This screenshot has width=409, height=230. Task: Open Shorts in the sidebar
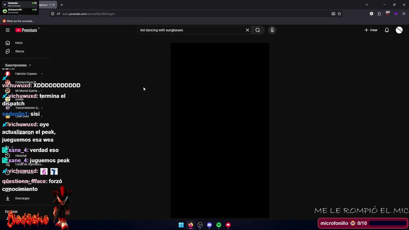tap(19, 51)
